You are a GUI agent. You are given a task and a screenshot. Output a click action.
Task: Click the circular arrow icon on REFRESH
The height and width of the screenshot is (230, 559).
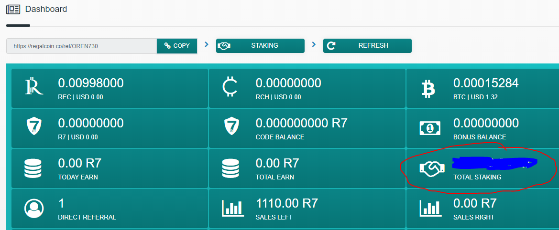pyautogui.click(x=331, y=45)
